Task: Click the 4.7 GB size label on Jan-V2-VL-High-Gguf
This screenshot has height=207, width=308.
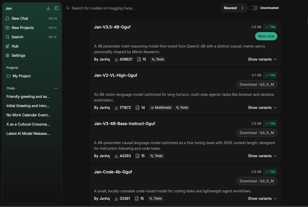Action: (256, 75)
